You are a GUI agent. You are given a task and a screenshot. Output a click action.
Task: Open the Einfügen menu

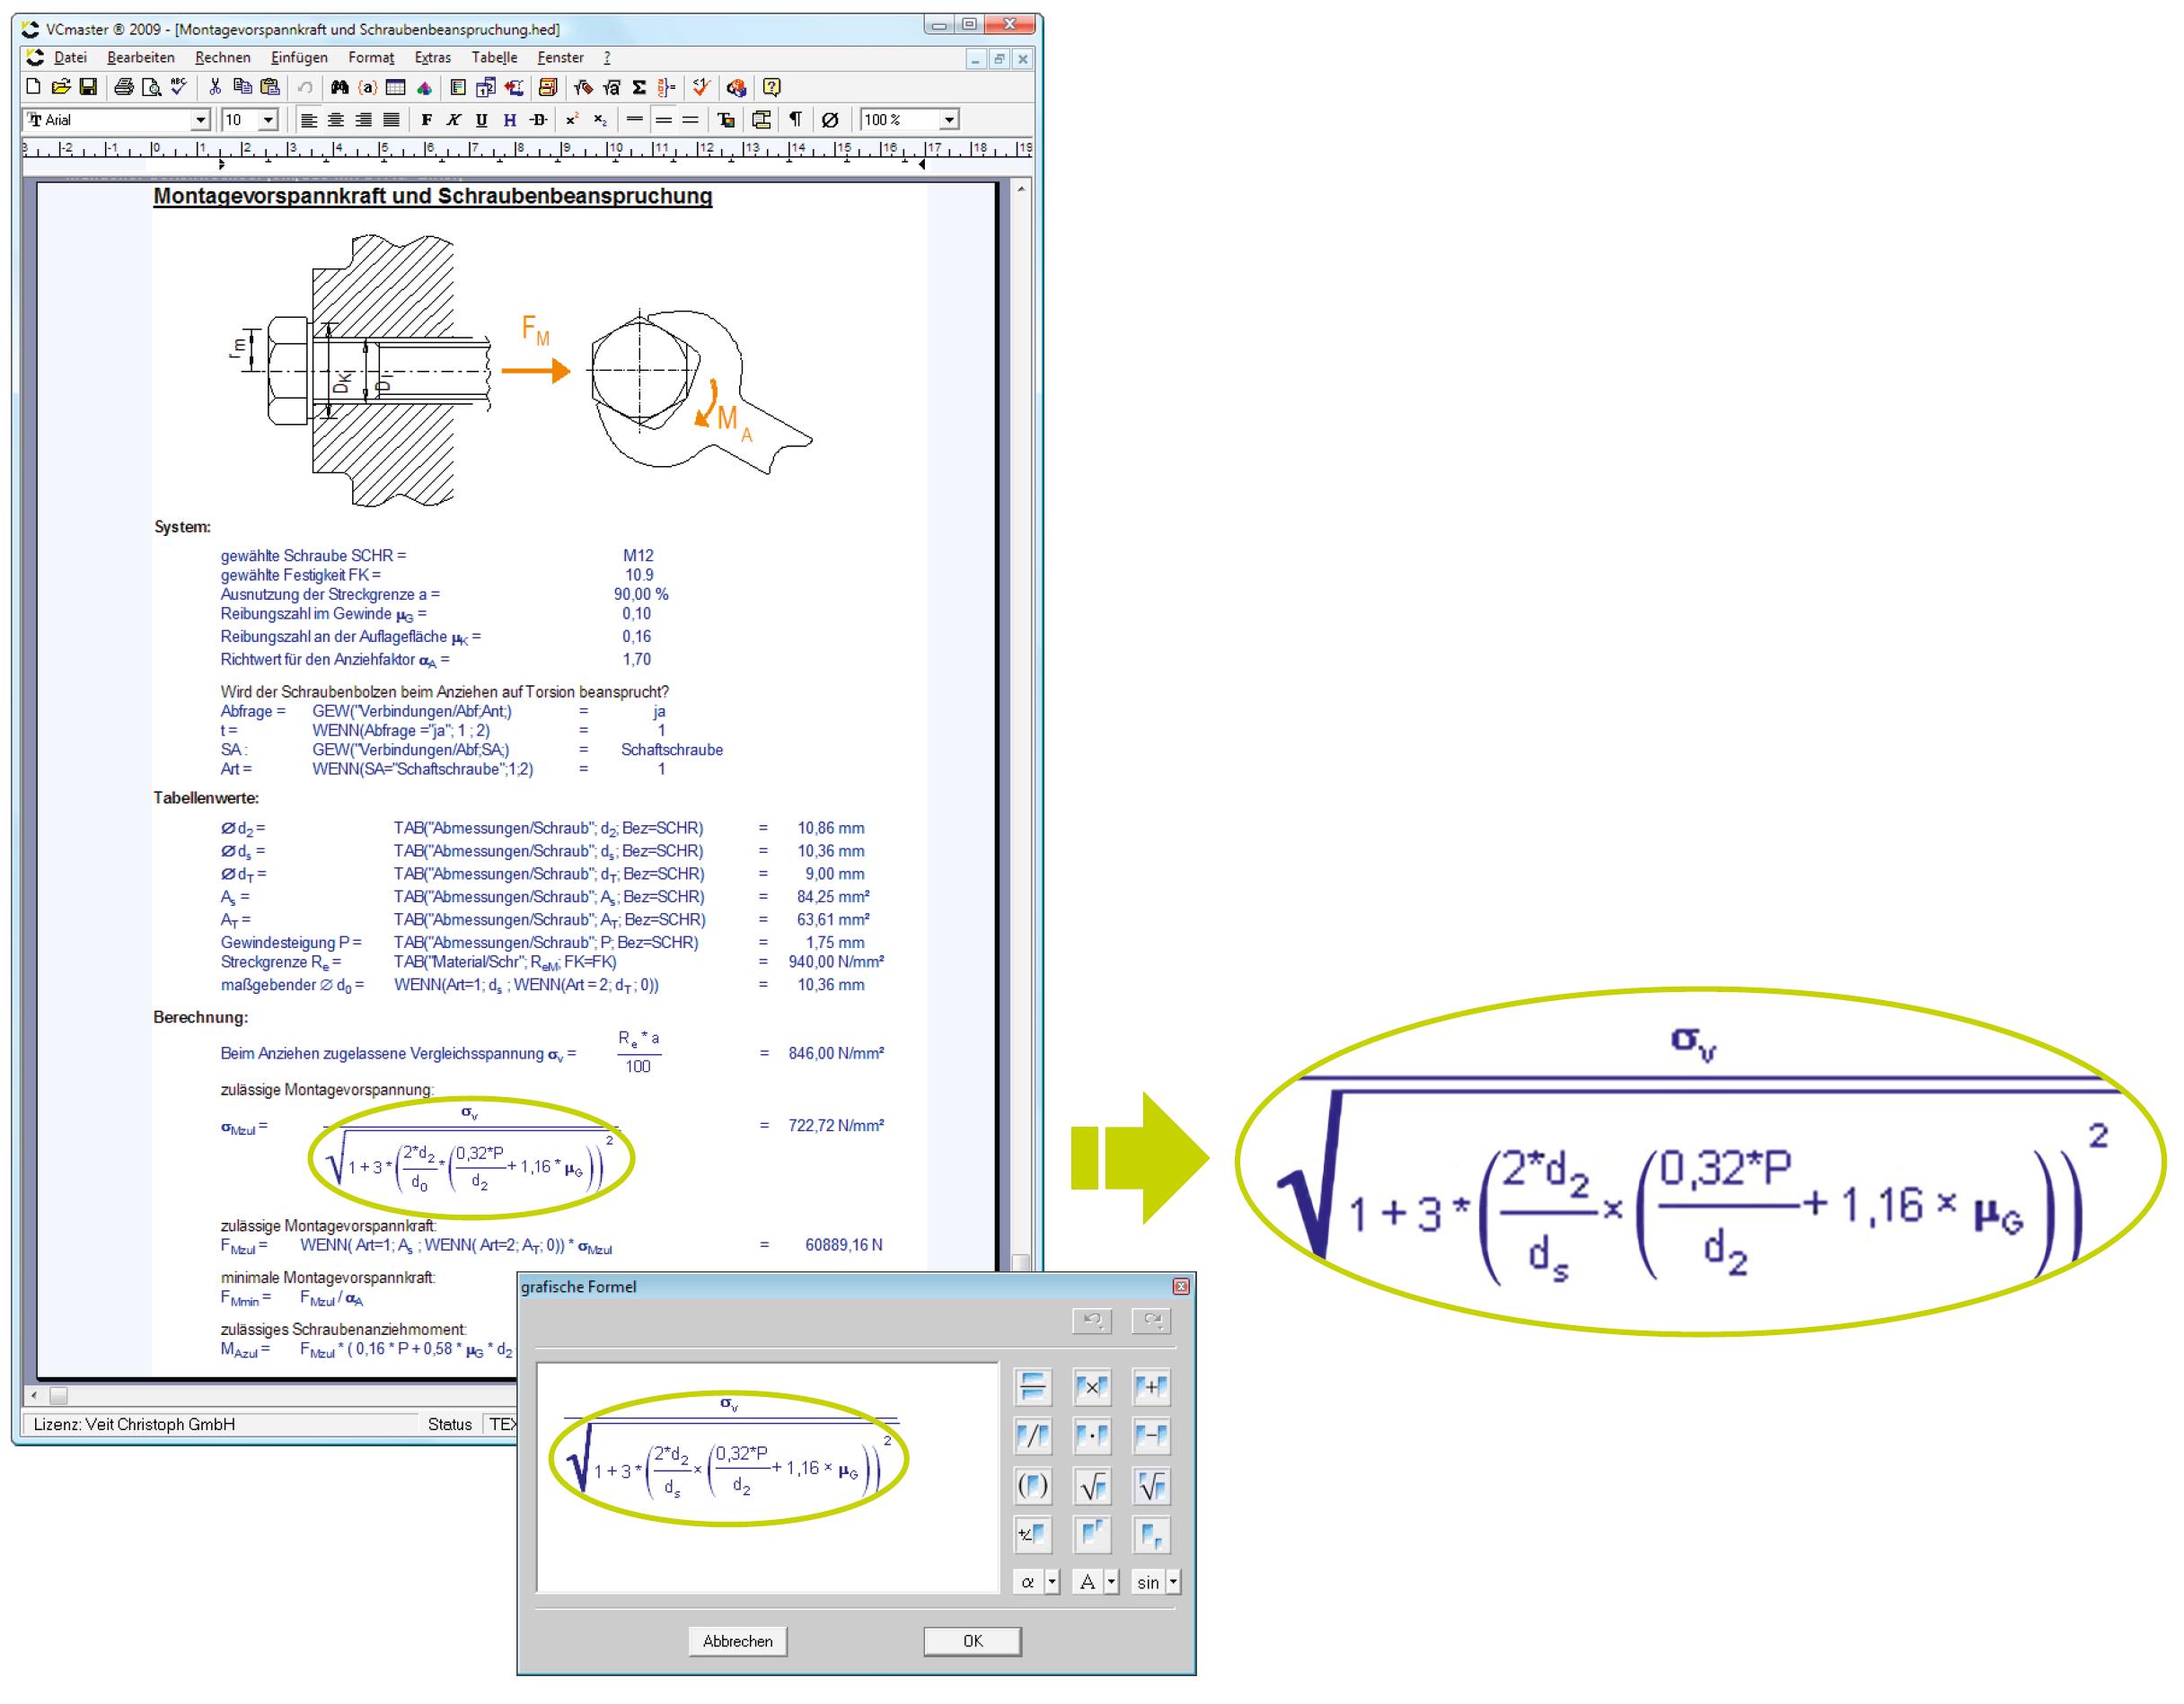coord(299,58)
